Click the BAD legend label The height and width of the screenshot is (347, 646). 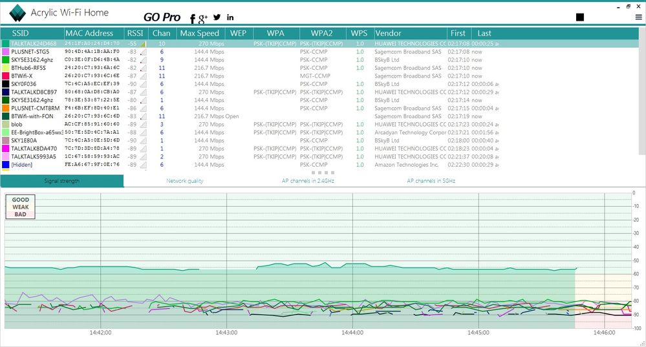click(20, 215)
